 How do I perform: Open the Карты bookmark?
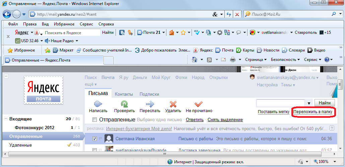point(245,50)
